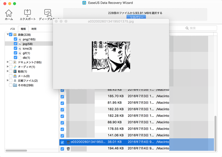Uncheck the 81.95 KB file row

coord(62,103)
